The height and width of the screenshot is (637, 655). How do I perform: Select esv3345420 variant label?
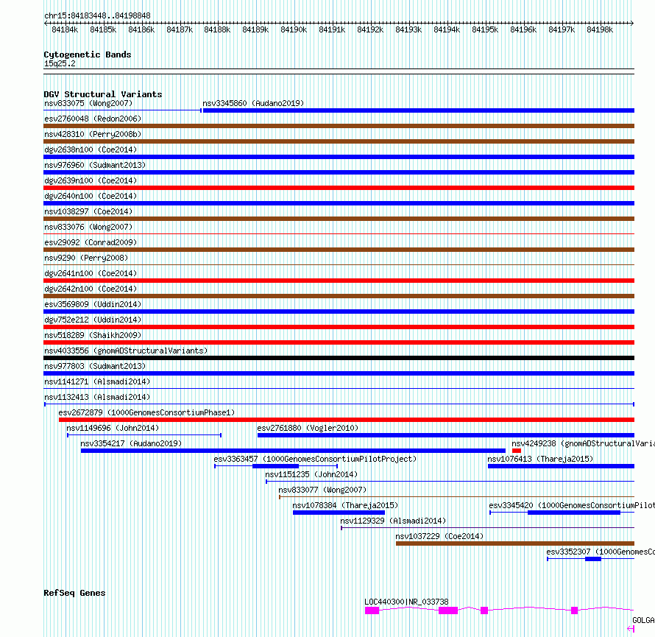[572, 505]
